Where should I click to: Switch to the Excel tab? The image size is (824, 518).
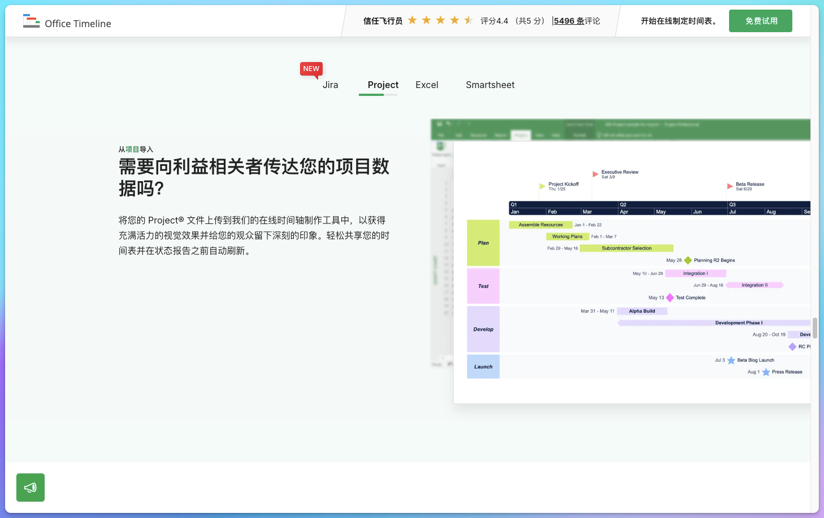pos(427,85)
